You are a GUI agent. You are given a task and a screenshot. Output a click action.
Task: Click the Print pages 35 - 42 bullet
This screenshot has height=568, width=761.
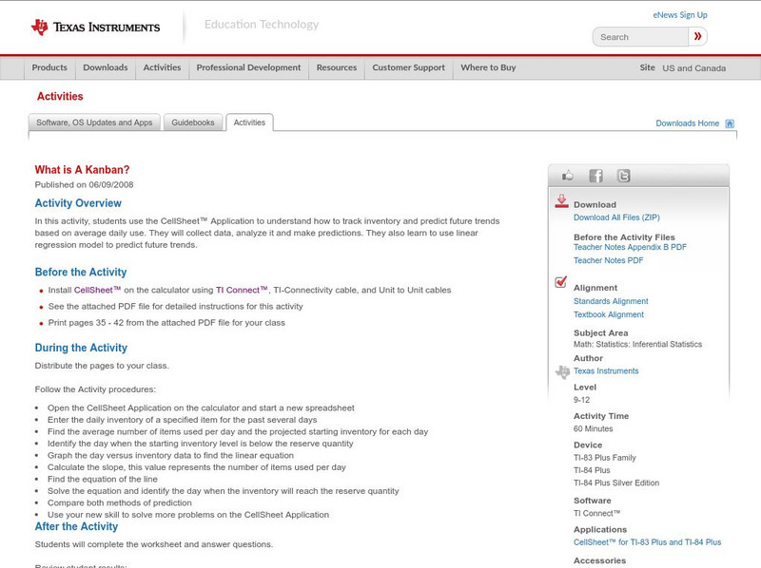pyautogui.click(x=166, y=323)
